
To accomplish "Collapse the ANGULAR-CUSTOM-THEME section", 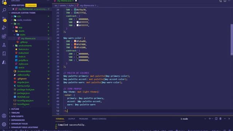I will (10, 13).
